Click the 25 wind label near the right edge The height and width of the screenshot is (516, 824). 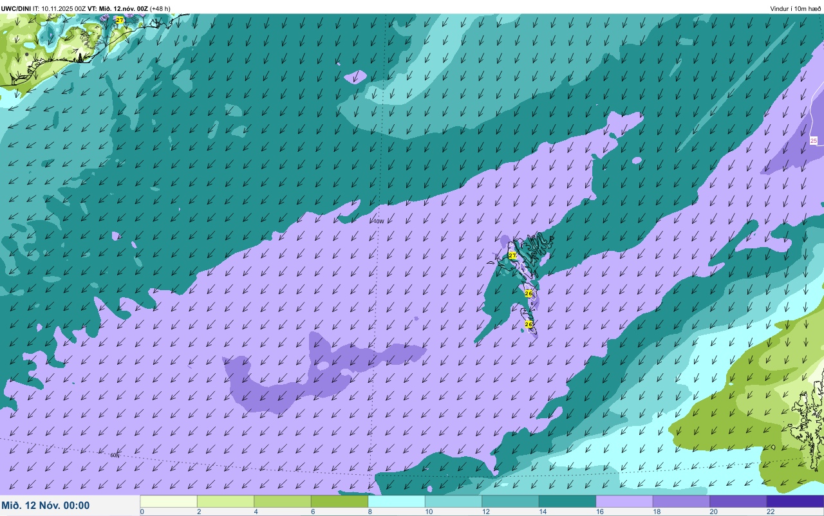[814, 140]
